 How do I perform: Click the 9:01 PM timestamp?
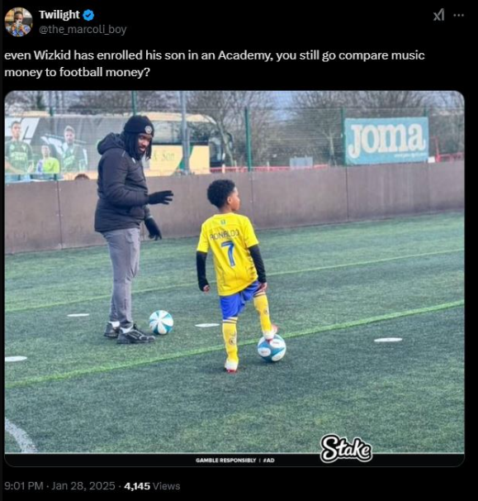pyautogui.click(x=24, y=486)
